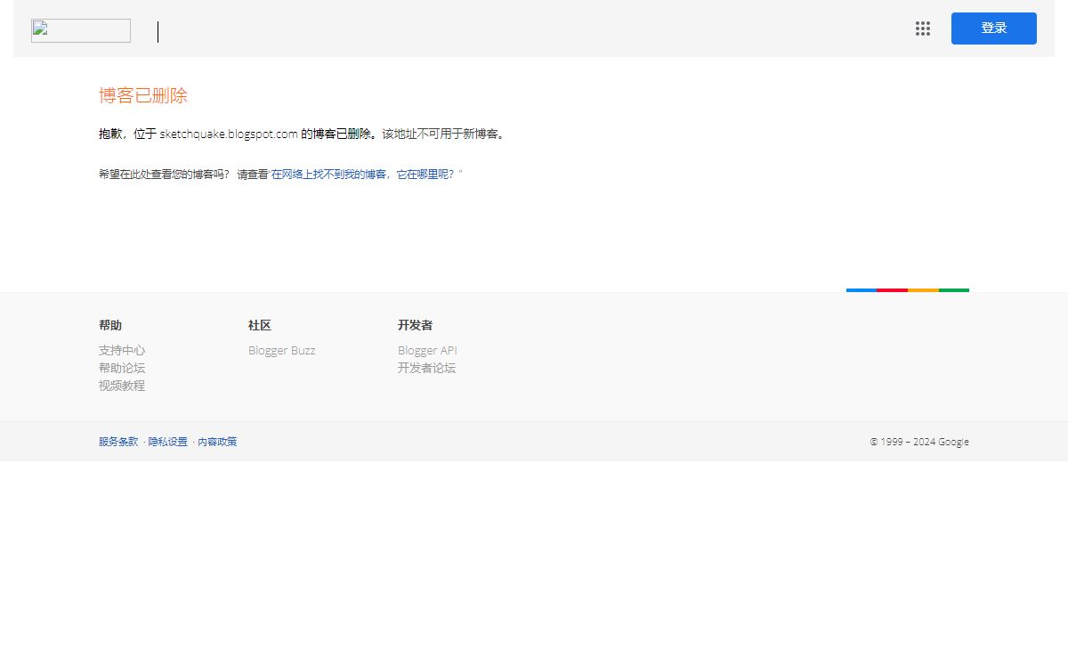1068x659 pixels.
Task: Click the sketchquake.blogspot.com address text
Action: [x=229, y=134]
